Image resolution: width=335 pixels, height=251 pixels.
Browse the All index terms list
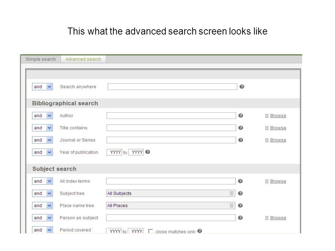click(278, 181)
